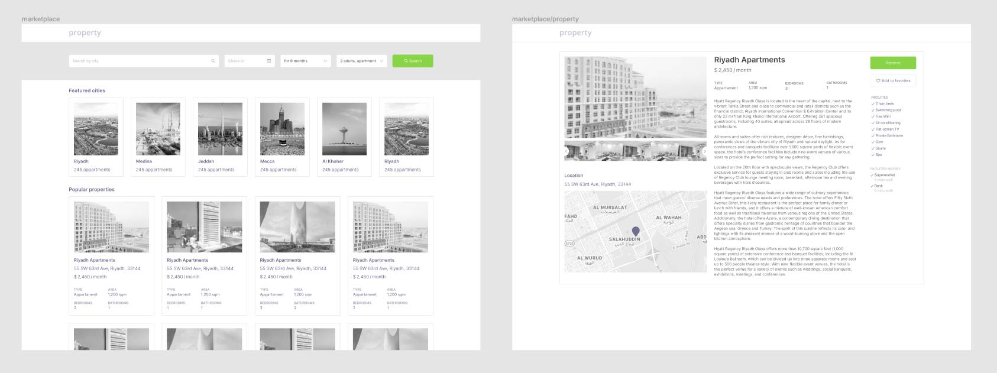Click the large "Riyadh Apartments" title on the property page
The height and width of the screenshot is (373, 997).
749,60
